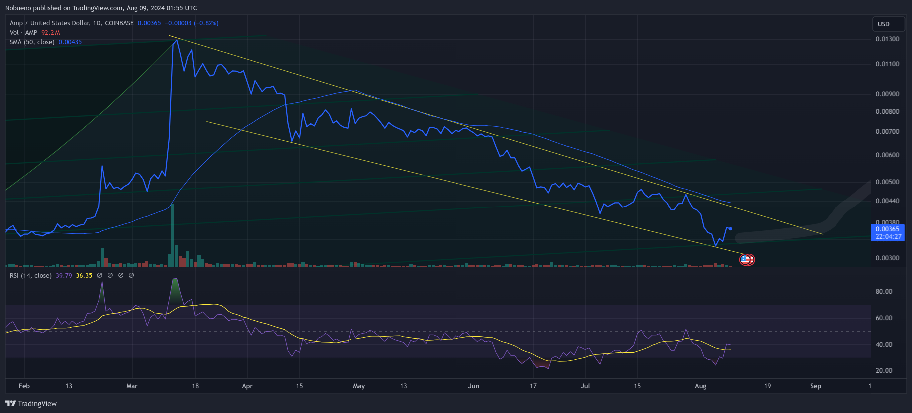This screenshot has height=413, width=912.
Task: Open the USD currency selector
Action: 889,24
